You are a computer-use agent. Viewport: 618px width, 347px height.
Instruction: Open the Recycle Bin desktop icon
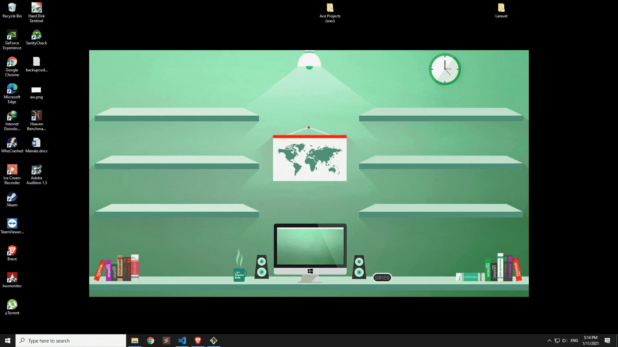click(12, 10)
